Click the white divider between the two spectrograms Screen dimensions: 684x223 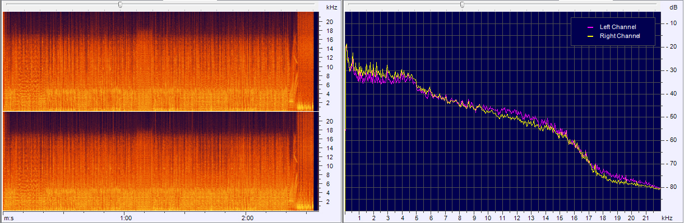(x=160, y=111)
